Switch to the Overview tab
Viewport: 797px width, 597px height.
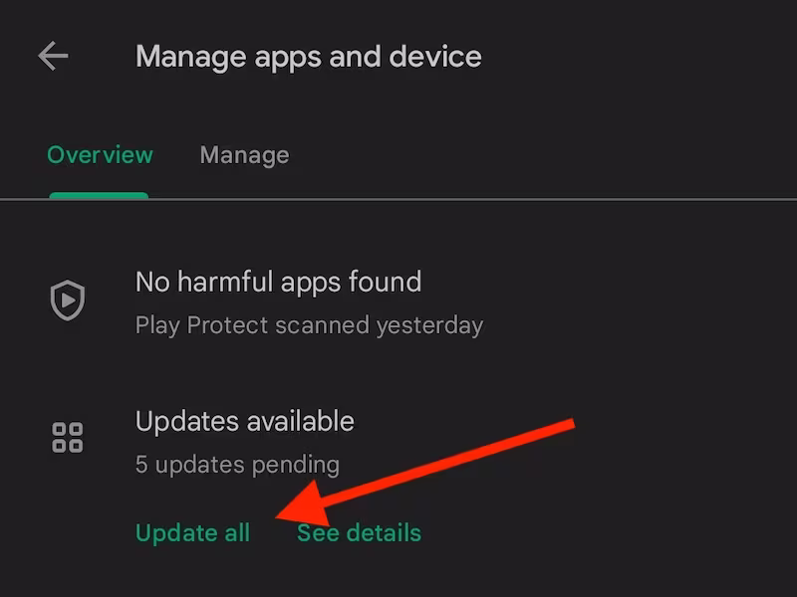(x=100, y=155)
